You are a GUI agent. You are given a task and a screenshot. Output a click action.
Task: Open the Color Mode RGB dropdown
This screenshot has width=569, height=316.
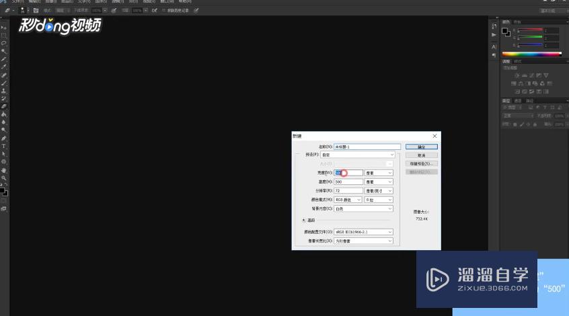tap(348, 200)
